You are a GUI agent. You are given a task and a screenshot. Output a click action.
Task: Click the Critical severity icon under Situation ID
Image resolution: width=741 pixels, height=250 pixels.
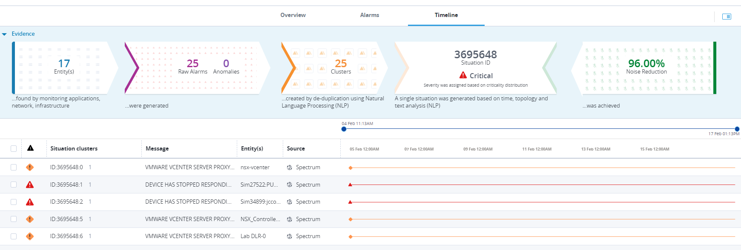pos(463,75)
